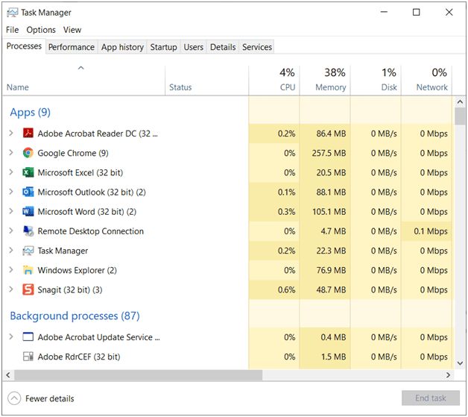
Task: Click the Microsoft Excel icon
Action: tap(28, 172)
